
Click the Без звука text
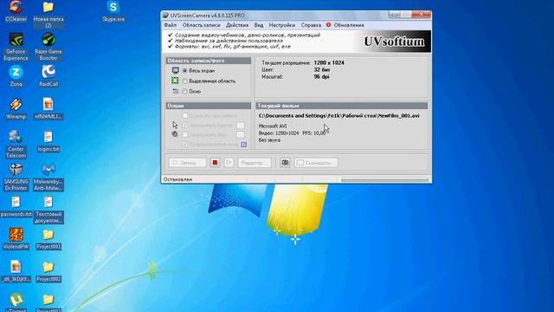point(269,140)
